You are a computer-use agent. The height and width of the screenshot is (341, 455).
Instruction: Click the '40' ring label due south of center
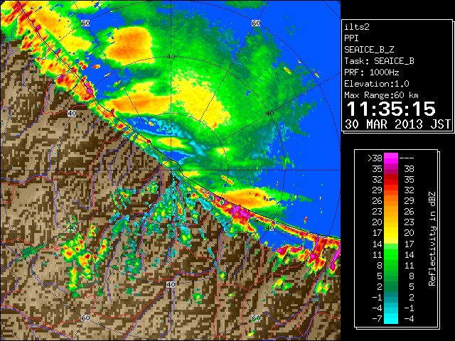[x=171, y=284]
